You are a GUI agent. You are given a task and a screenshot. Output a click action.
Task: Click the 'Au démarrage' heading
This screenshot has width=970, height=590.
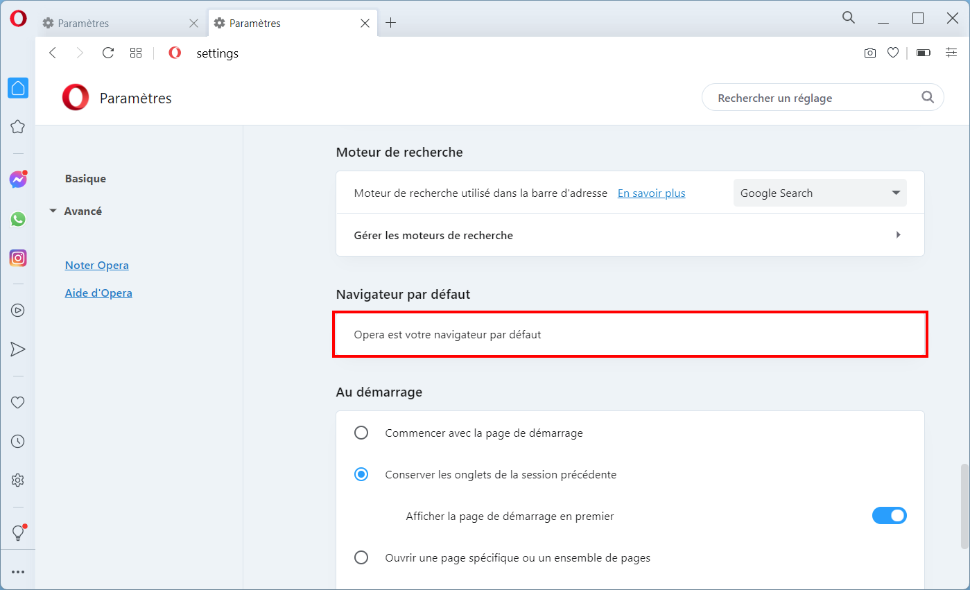[x=379, y=392]
